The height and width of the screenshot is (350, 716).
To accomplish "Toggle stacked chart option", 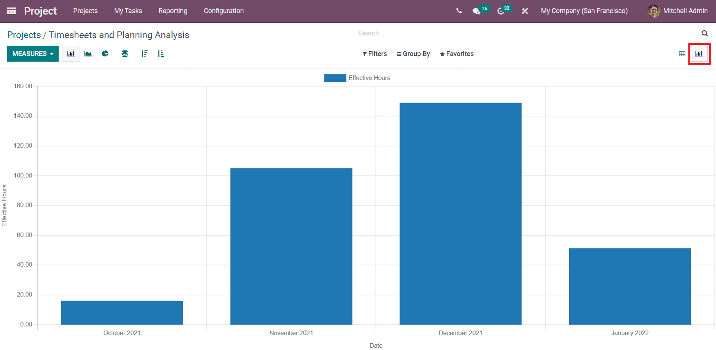I will point(125,54).
